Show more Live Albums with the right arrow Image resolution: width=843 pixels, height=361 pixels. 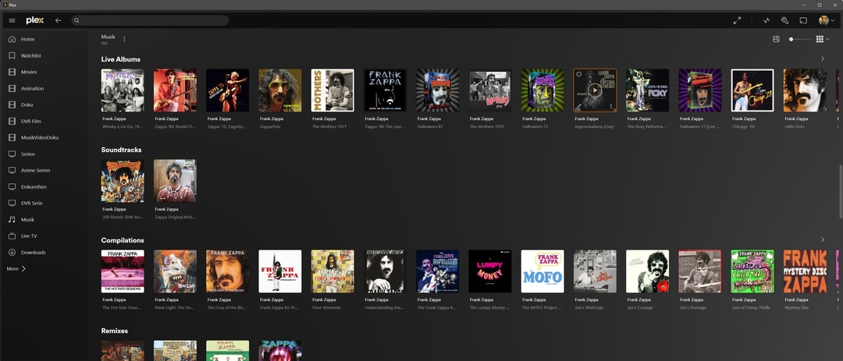click(x=823, y=58)
